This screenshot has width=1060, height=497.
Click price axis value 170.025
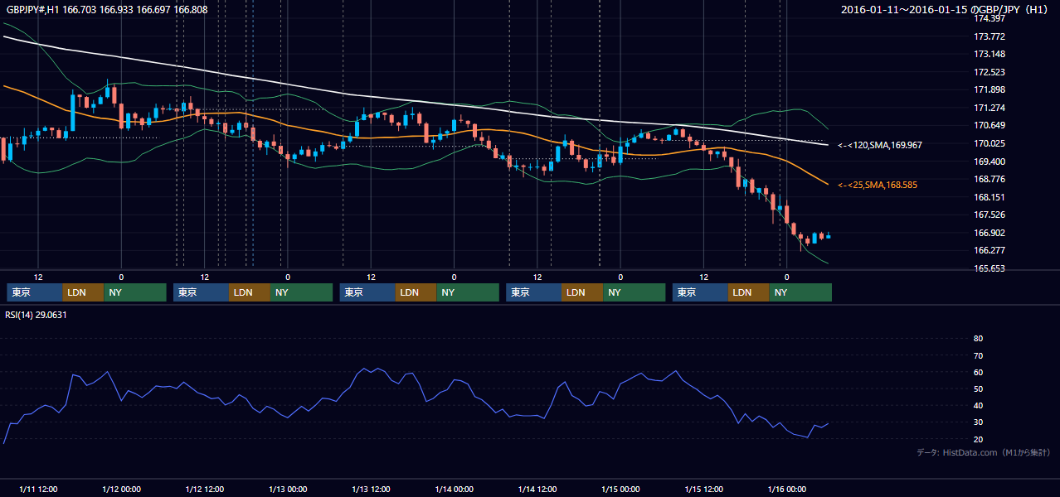989,143
